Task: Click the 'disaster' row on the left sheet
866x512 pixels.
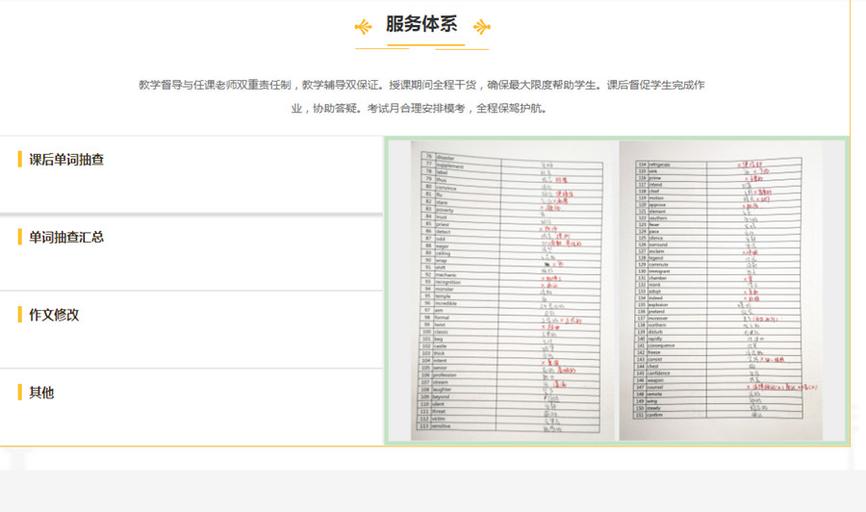Action: (481, 156)
